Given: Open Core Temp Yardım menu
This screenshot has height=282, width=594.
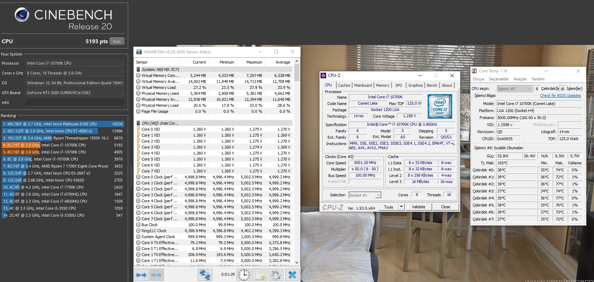Looking at the screenshot, I should (538, 79).
